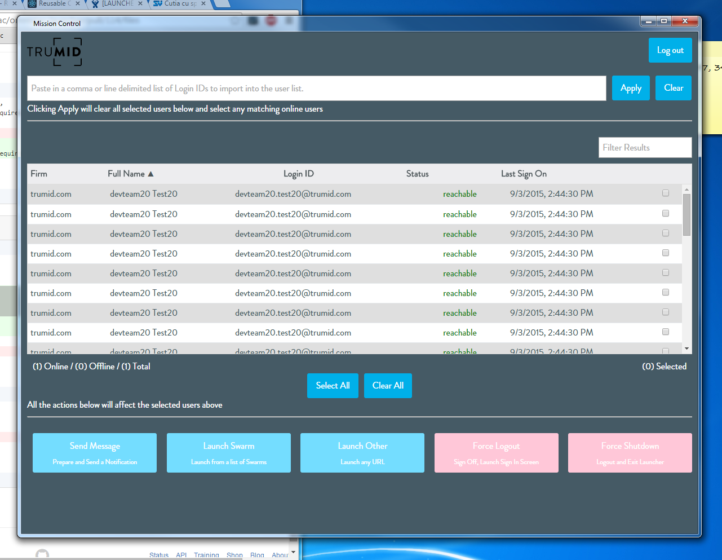Image resolution: width=722 pixels, height=560 pixels.
Task: Switch to the [LAUNCHE browser tab
Action: (117, 3)
